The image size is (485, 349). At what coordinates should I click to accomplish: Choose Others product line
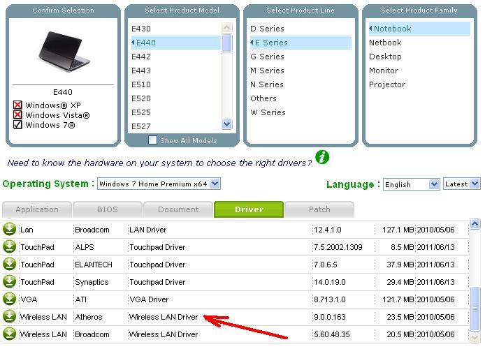click(263, 98)
